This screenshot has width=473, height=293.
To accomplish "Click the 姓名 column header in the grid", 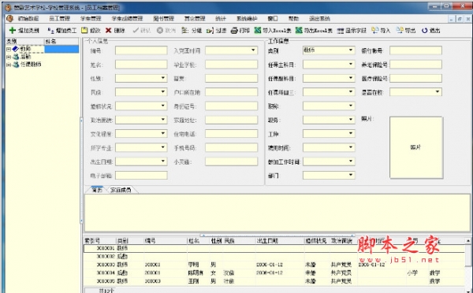I will click(198, 240).
